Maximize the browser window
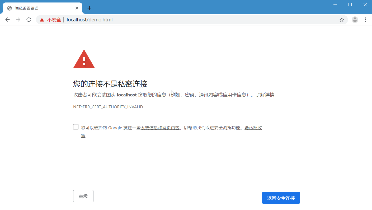372x210 pixels. tap(350, 4)
